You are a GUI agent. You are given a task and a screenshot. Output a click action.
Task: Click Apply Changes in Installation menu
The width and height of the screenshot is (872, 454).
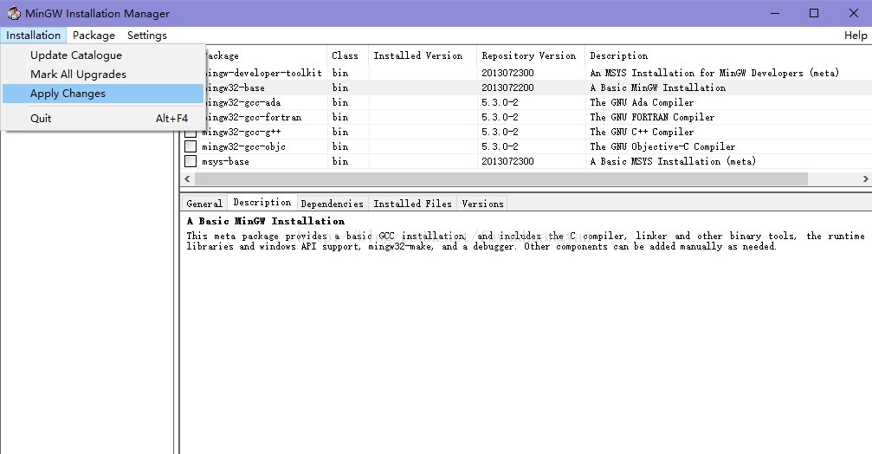(x=103, y=94)
